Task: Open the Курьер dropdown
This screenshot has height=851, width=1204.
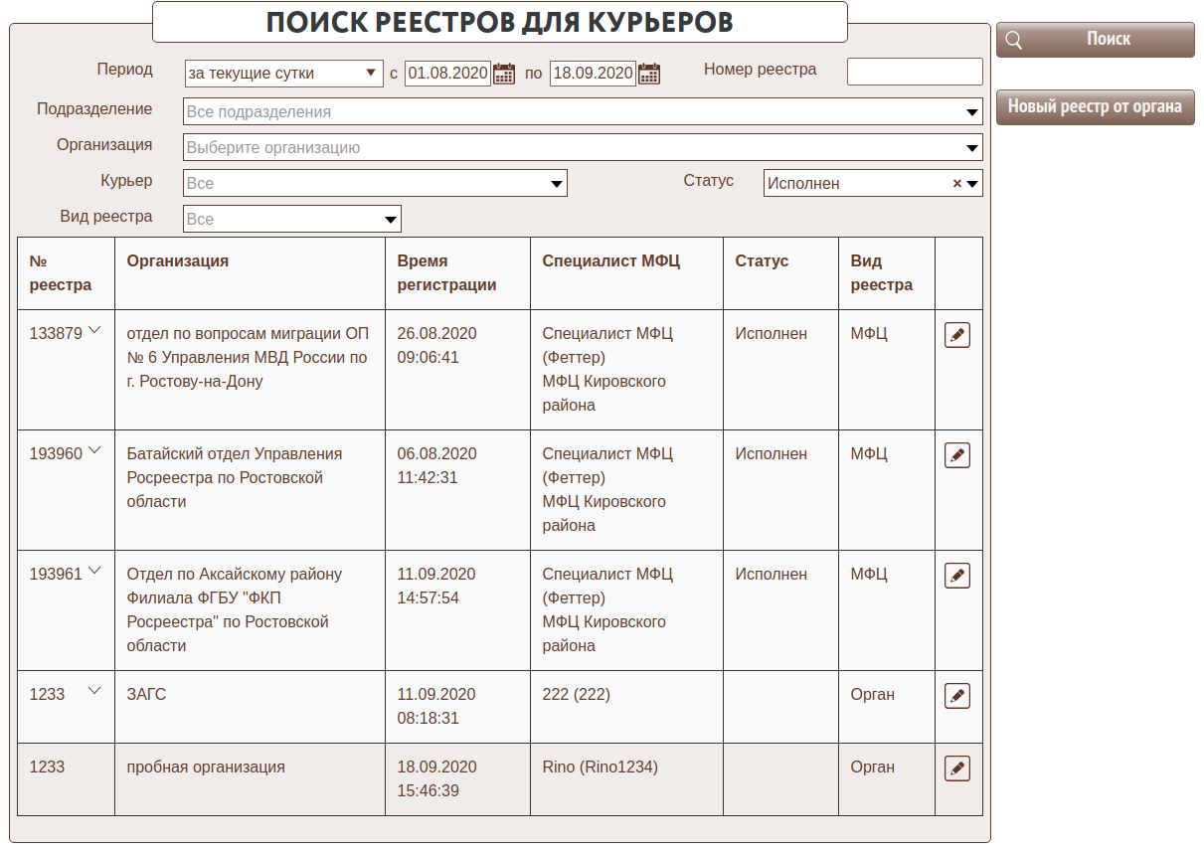Action: (x=375, y=184)
